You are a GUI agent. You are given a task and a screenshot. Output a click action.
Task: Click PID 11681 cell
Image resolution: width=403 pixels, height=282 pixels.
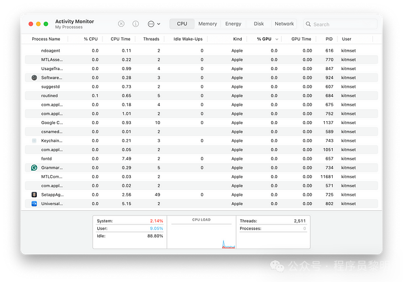coord(327,177)
